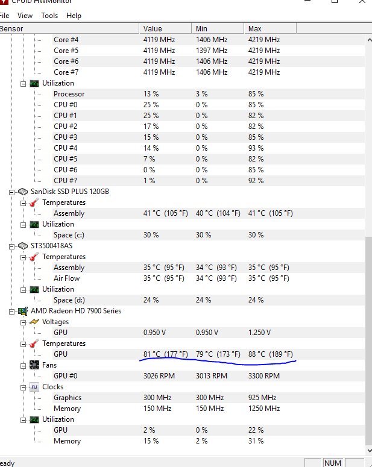
Task: Collapse the SanDisk SSD PLUS 120GB node
Action: [11, 192]
